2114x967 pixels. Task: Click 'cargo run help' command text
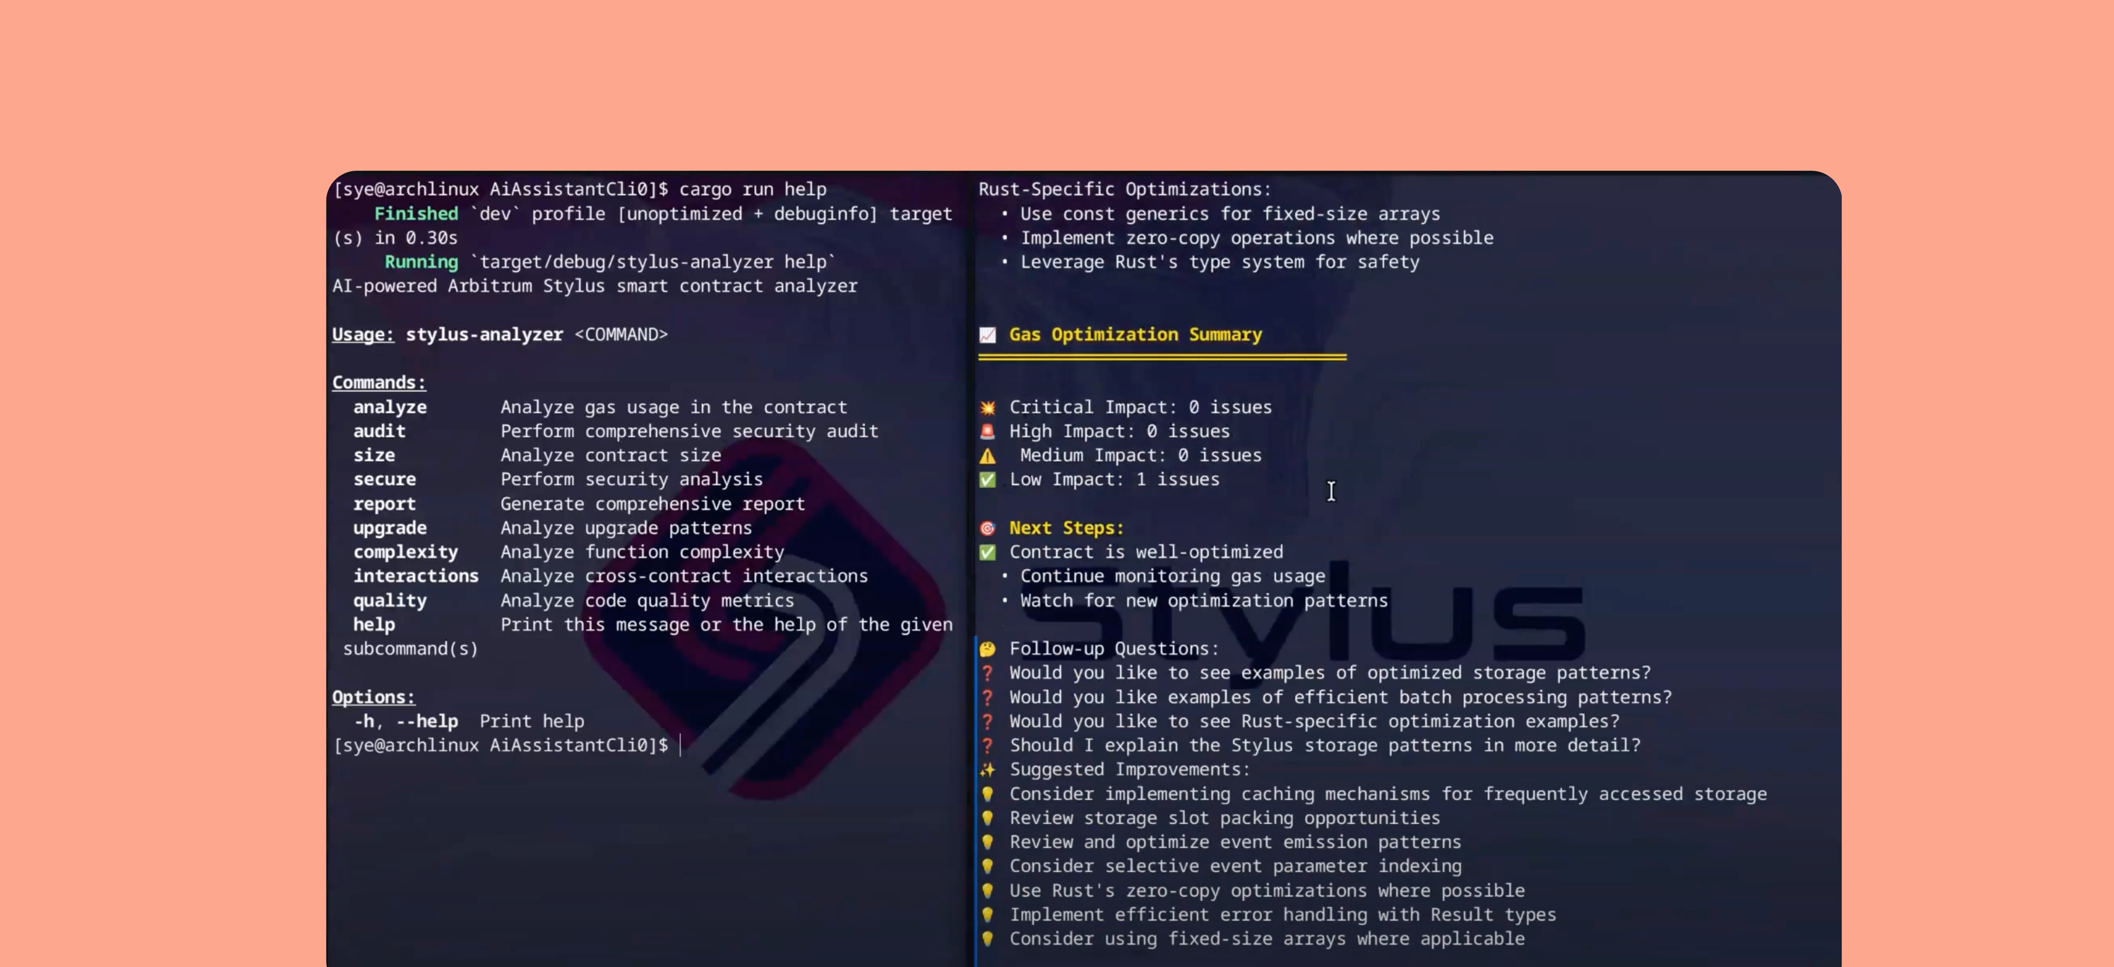tap(752, 190)
